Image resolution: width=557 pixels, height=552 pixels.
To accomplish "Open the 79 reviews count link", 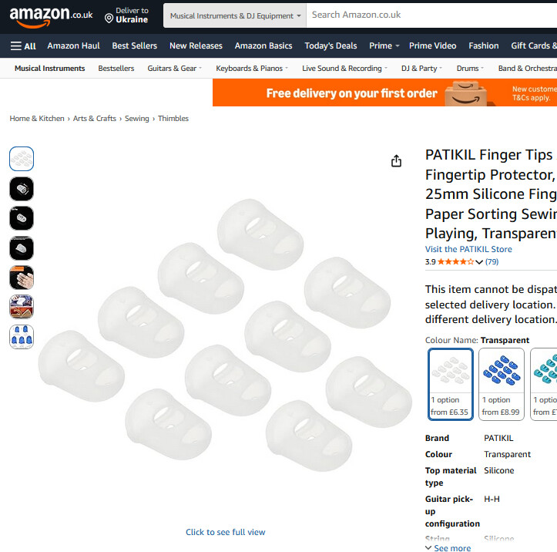I will click(x=492, y=262).
